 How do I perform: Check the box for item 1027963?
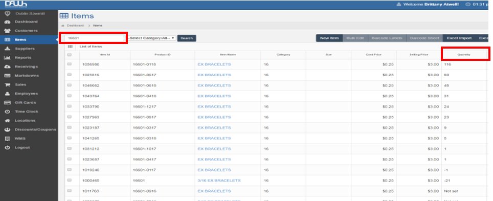(70, 117)
